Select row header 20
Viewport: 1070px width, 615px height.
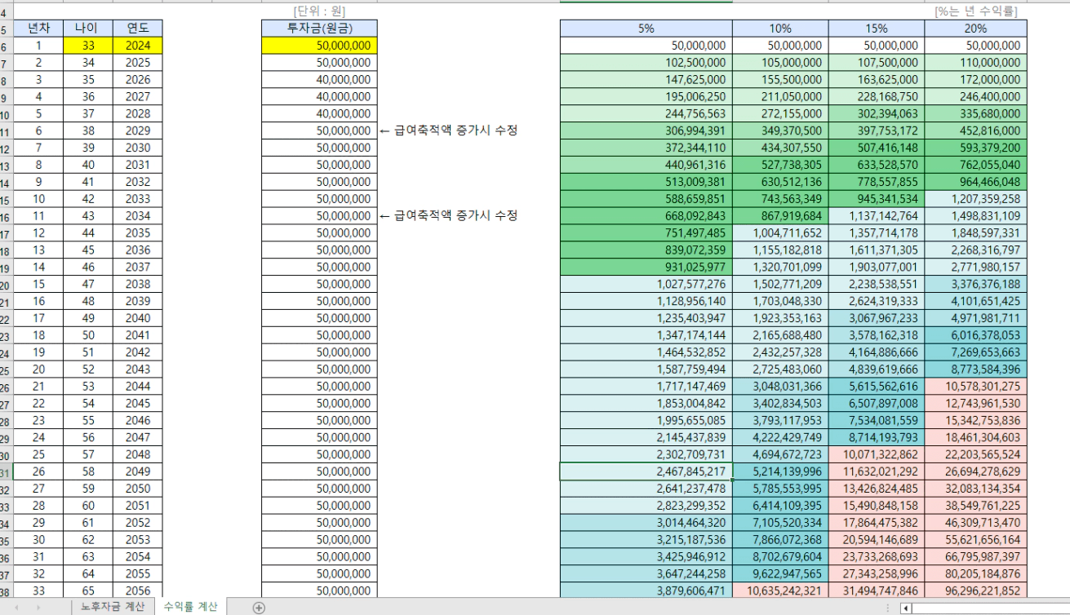(5, 285)
